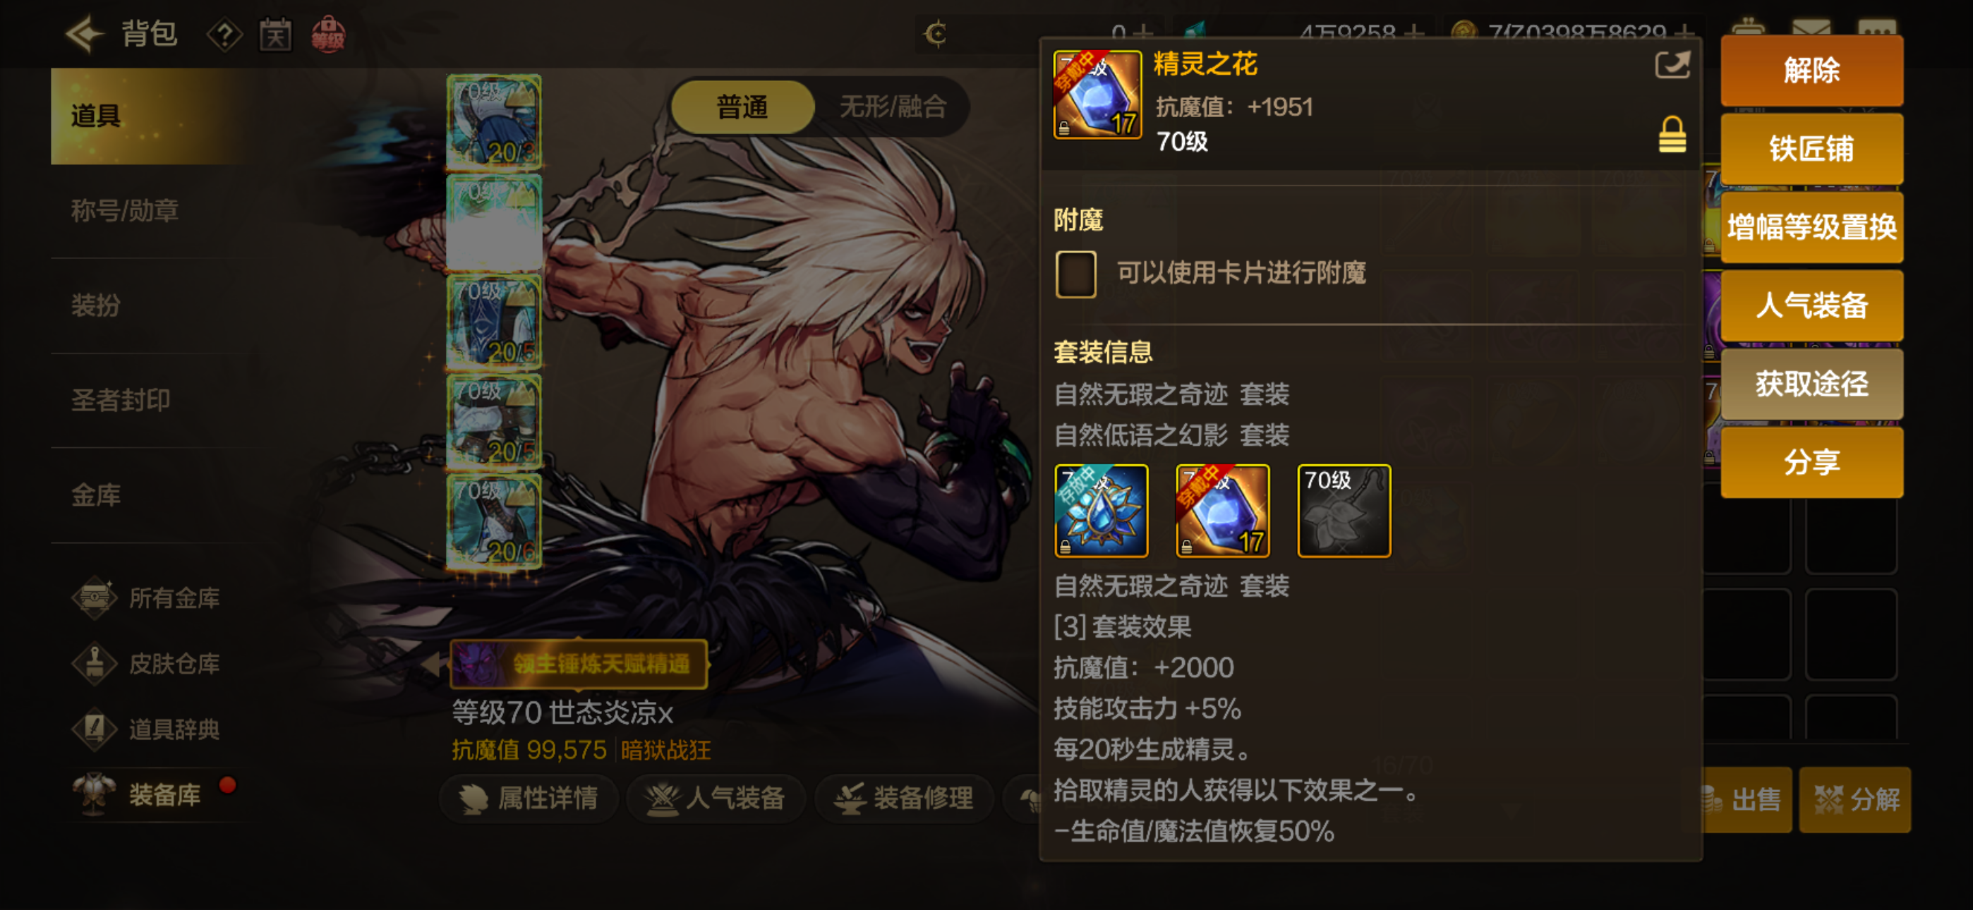Click the 获取途径 button

[1811, 384]
